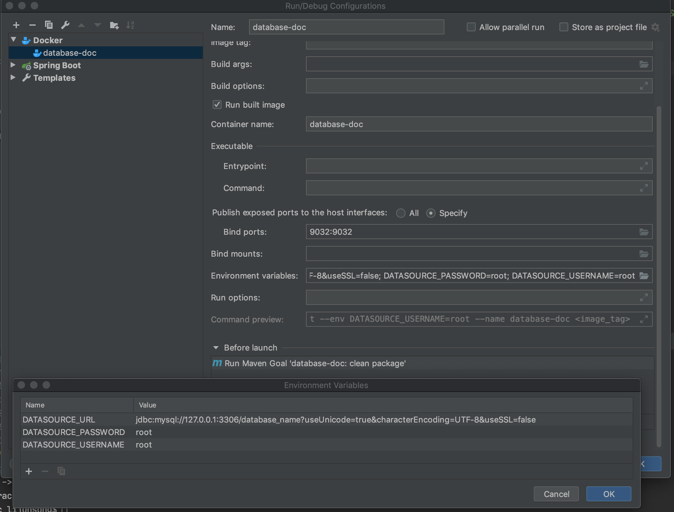The image size is (674, 512).
Task: Click the Cancel button
Action: click(556, 493)
